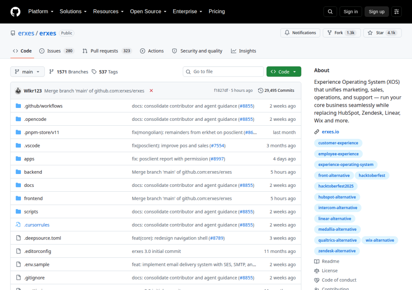This screenshot has width=412, height=290.
Task: Select the hubspot-alternative topic tag
Action: (337, 197)
